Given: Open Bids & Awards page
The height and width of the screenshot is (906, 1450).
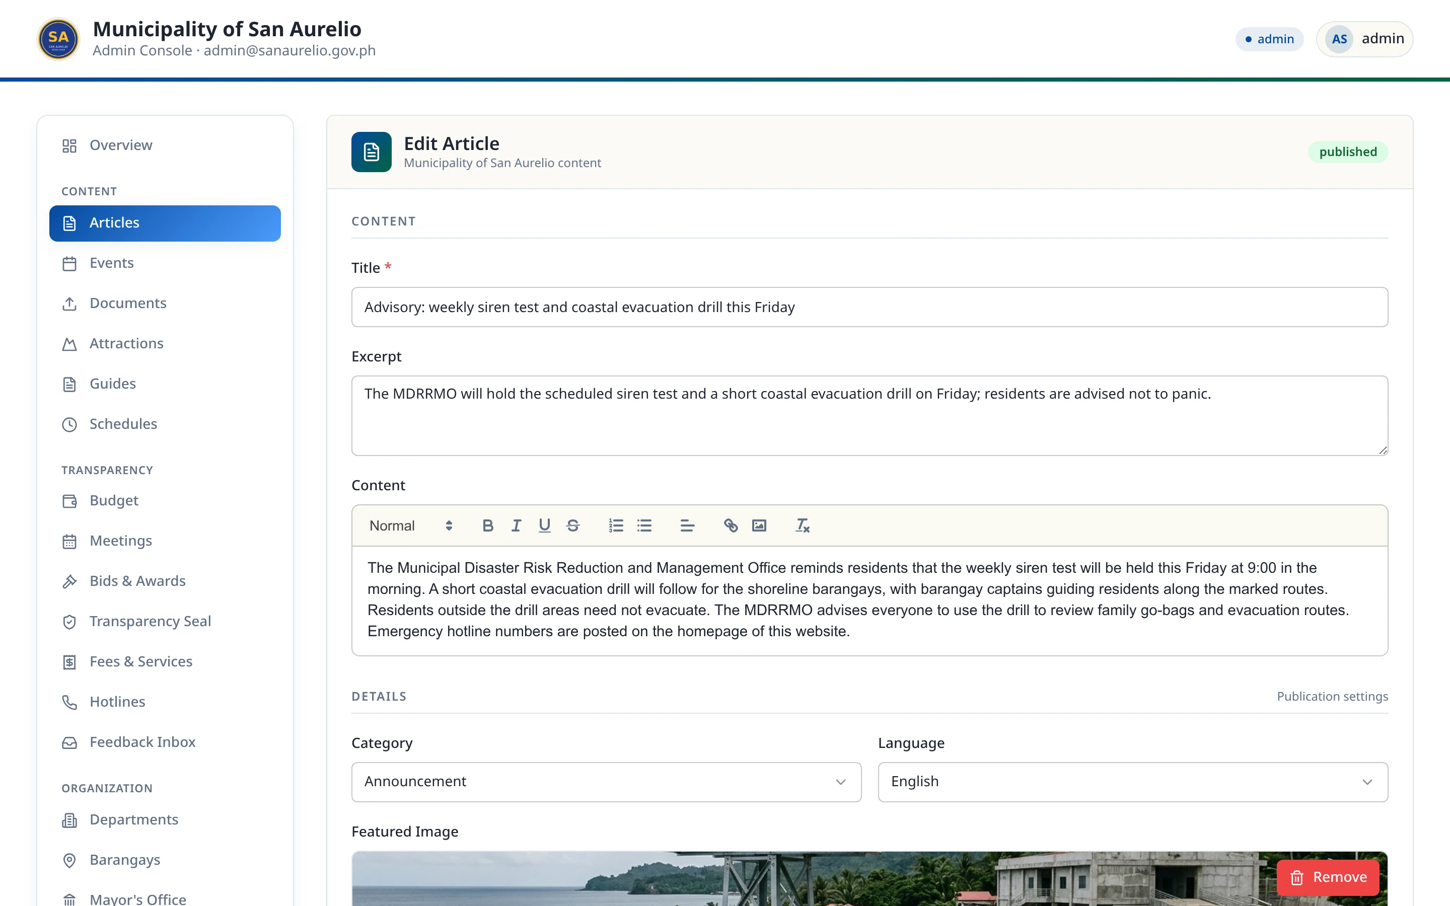Looking at the screenshot, I should click(165, 581).
